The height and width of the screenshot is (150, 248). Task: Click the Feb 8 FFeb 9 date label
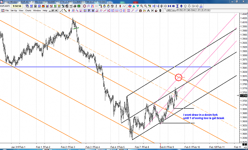pos(167,147)
